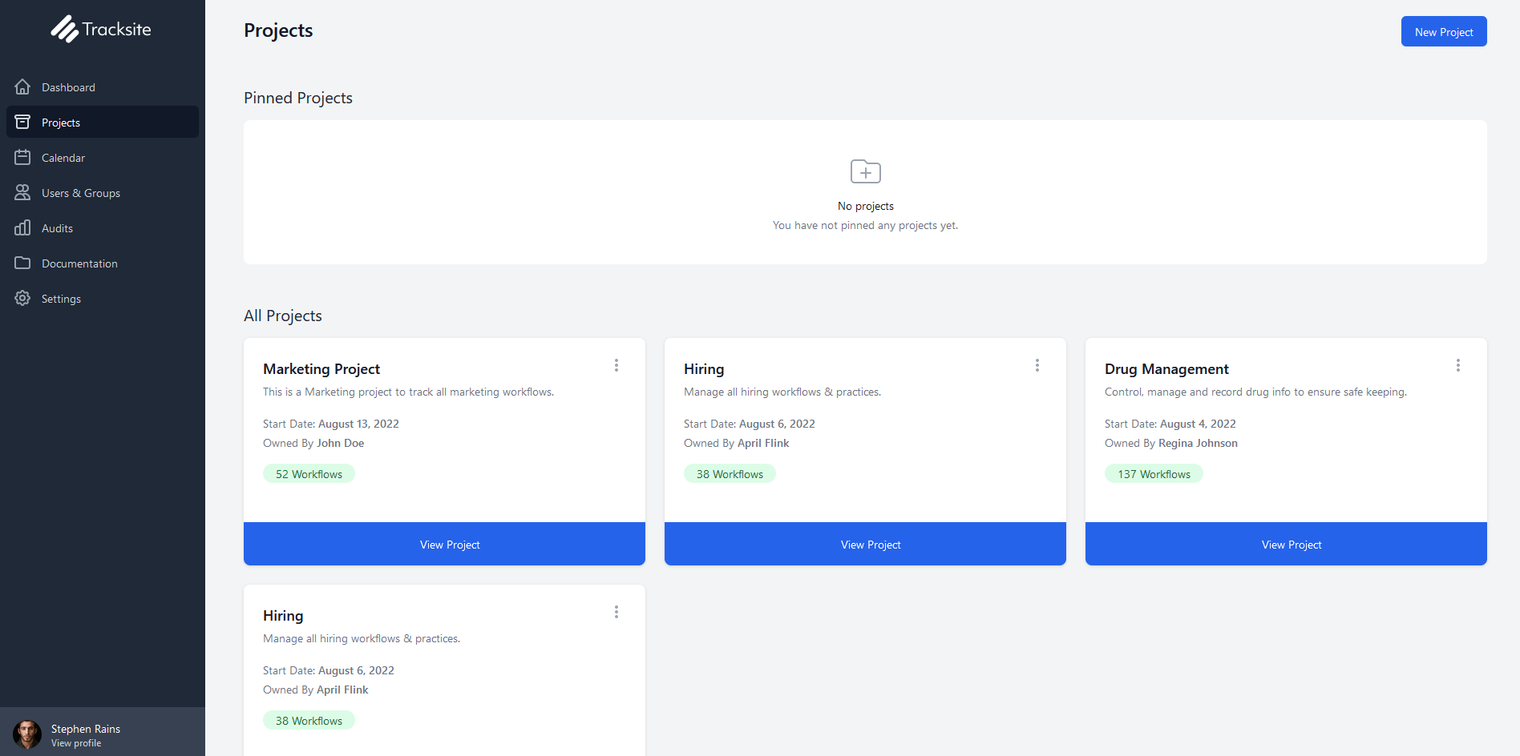
Task: Click the Tracksite logo icon
Action: (64, 30)
